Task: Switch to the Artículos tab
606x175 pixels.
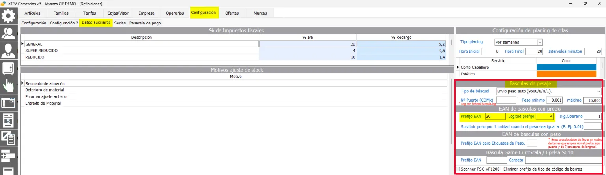Action: pyautogui.click(x=32, y=13)
